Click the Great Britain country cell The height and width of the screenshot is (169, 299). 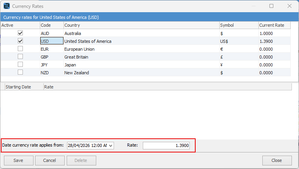click(x=142, y=57)
